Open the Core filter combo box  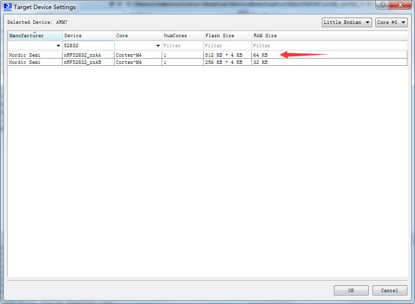pyautogui.click(x=158, y=45)
